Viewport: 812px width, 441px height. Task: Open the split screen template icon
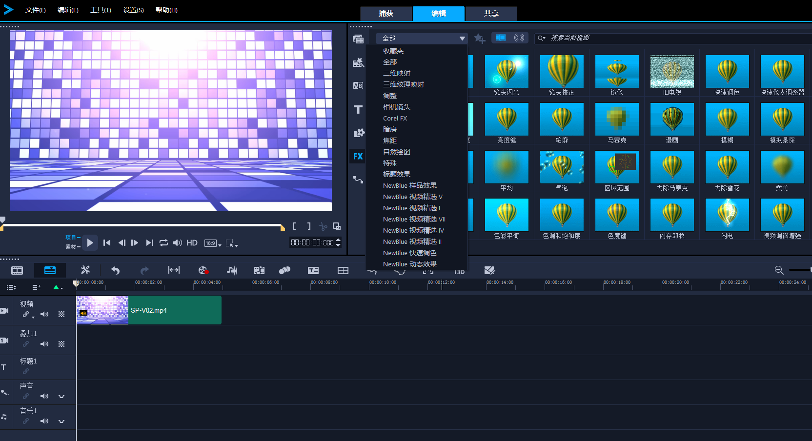pos(343,270)
